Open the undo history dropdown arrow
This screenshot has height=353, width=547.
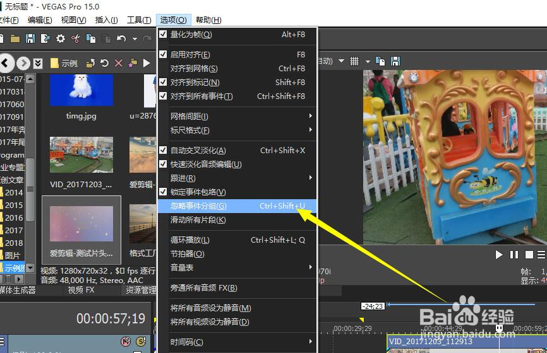135,38
